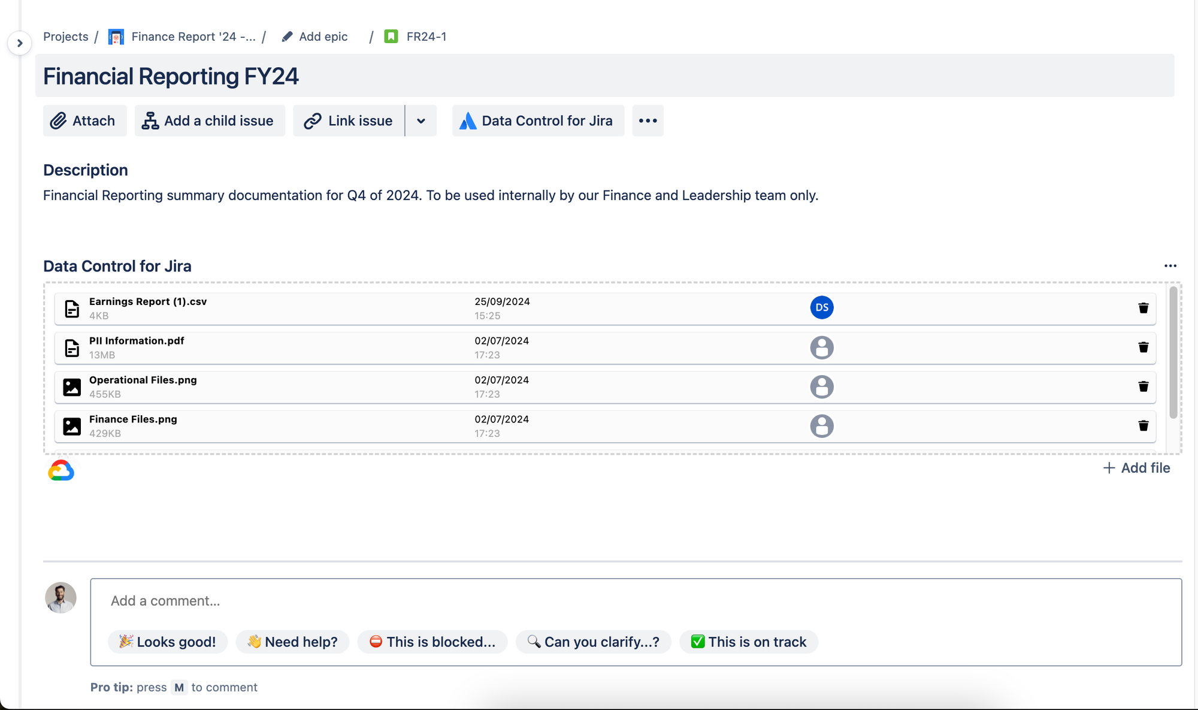The width and height of the screenshot is (1198, 710).
Task: Click the Google Cloud storage icon
Action: (61, 471)
